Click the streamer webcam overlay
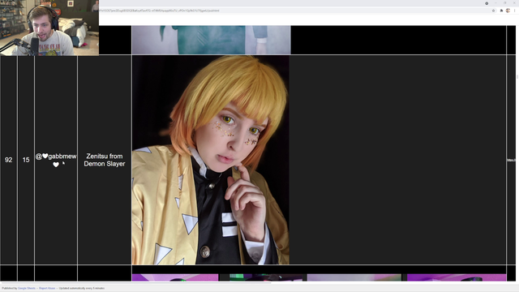 pyautogui.click(x=49, y=28)
